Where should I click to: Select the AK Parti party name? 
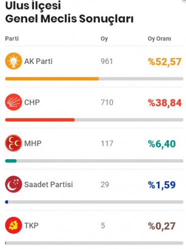(38, 61)
